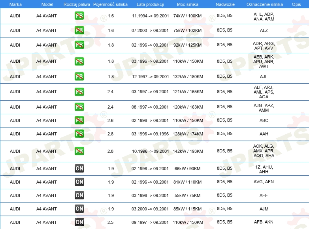Click production dates 03.1996 -> 09.1996
Image resolution: width=309 pixels, height=229 pixels.
[150, 134]
